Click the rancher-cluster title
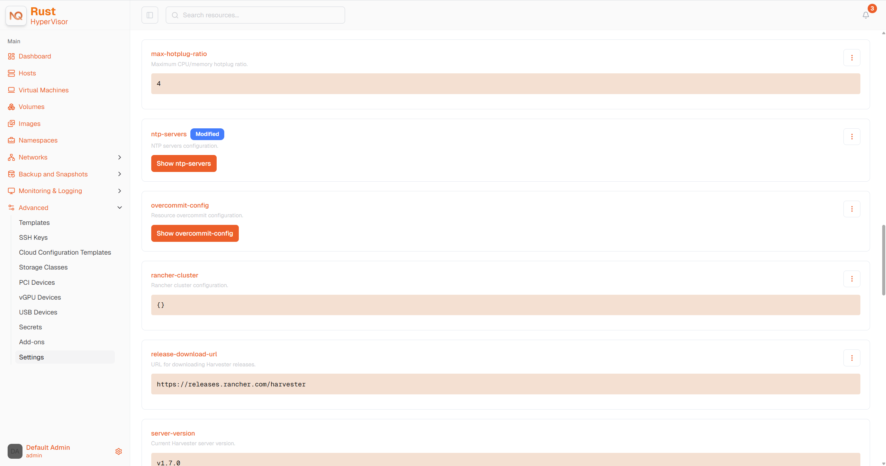Viewport: 886px width, 466px height. (x=175, y=275)
